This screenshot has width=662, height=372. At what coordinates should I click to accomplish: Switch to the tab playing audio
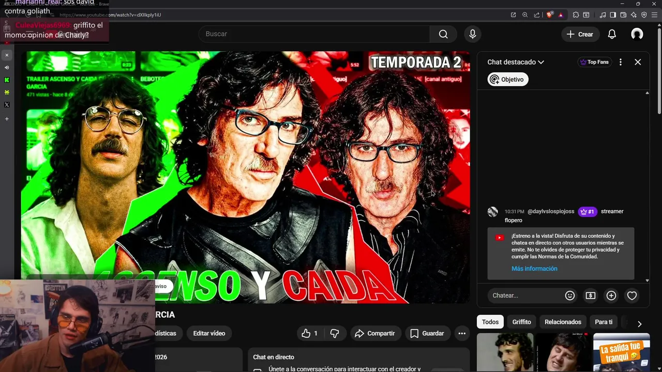point(7,67)
